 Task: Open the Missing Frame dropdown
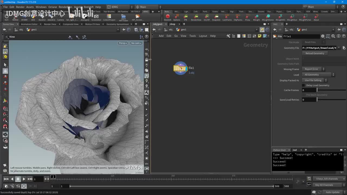pos(313,69)
